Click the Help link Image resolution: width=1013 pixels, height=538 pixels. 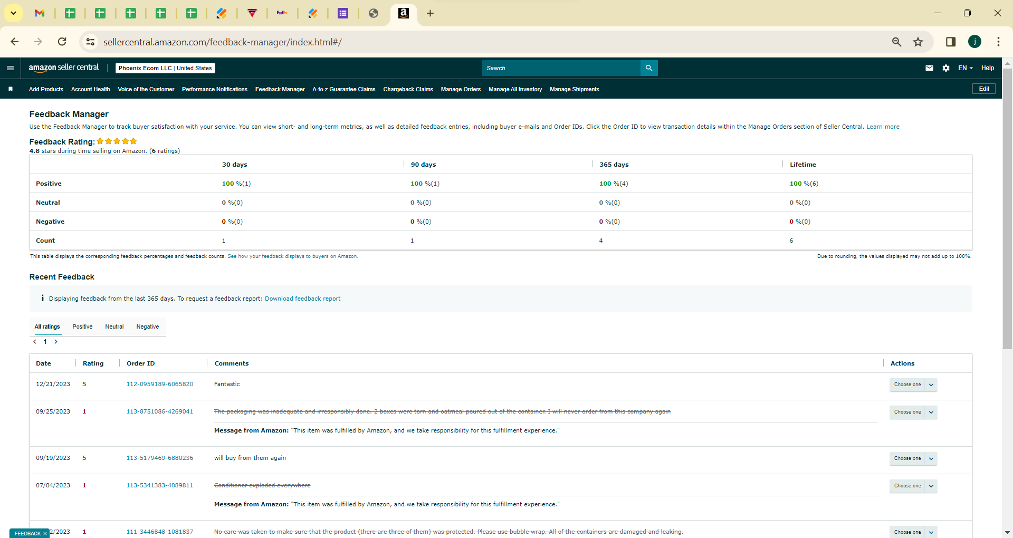coord(988,68)
